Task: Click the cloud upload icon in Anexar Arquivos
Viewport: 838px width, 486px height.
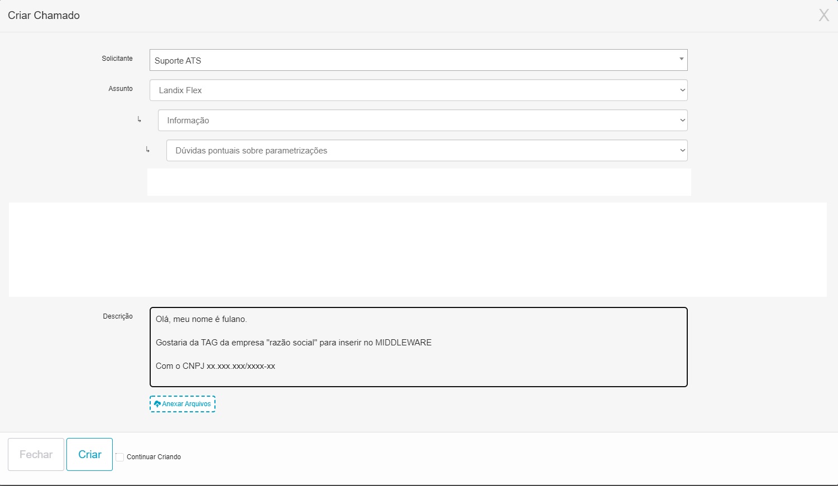Action: coord(157,404)
